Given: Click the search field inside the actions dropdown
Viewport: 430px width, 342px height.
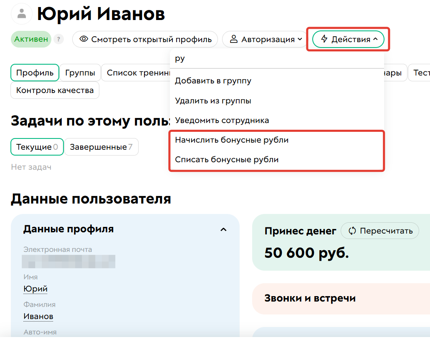Looking at the screenshot, I should click(x=250, y=58).
